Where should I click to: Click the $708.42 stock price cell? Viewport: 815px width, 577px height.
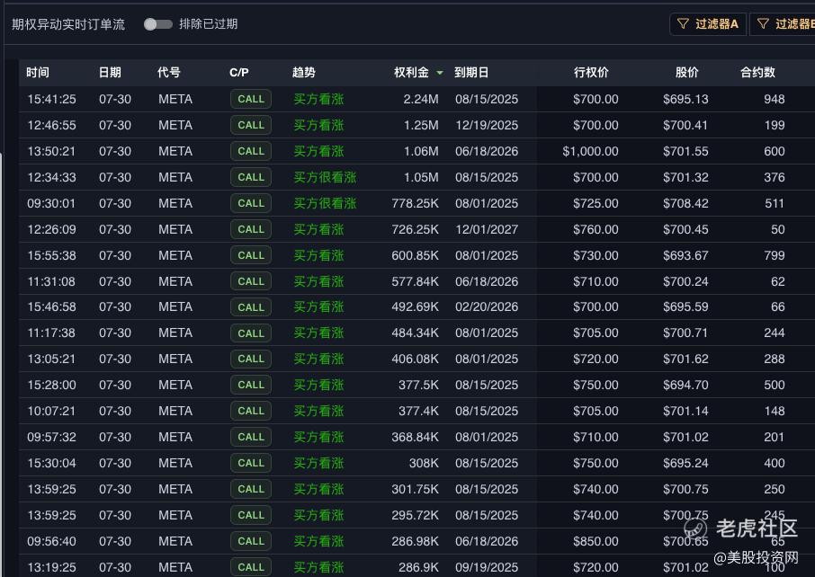[x=685, y=203]
